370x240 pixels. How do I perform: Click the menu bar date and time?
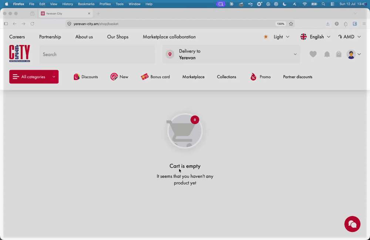point(353,4)
